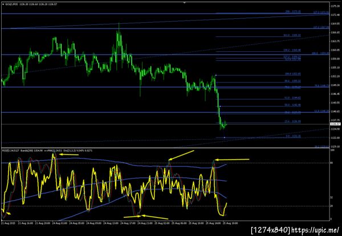Click the 1149.30 price axis value
This screenshot has height=236, width=342.
tap(335, 85)
